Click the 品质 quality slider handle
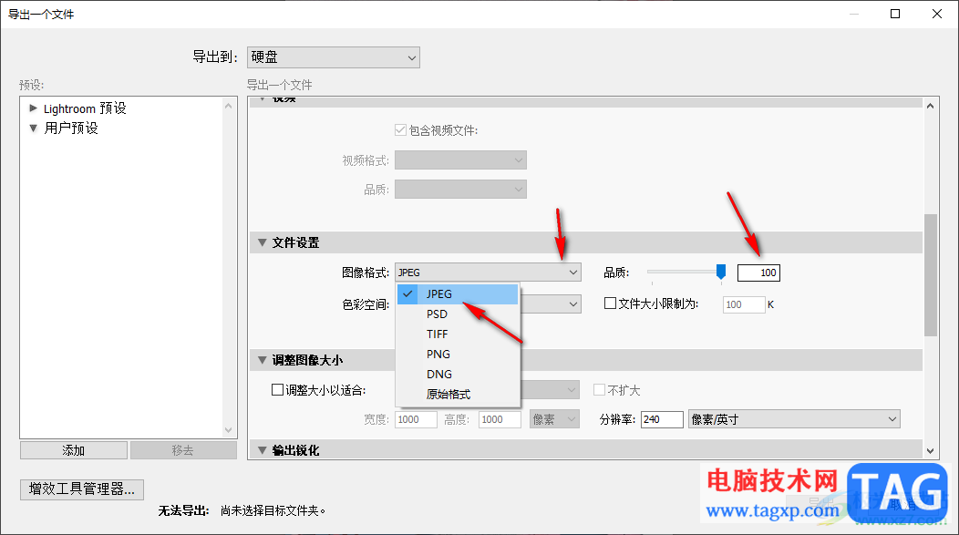959x535 pixels. pos(721,271)
